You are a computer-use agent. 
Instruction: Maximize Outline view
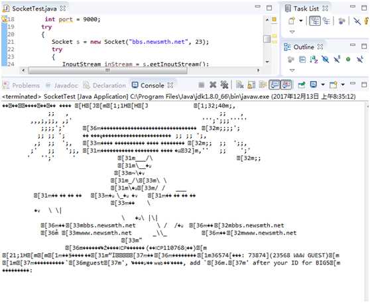point(364,46)
